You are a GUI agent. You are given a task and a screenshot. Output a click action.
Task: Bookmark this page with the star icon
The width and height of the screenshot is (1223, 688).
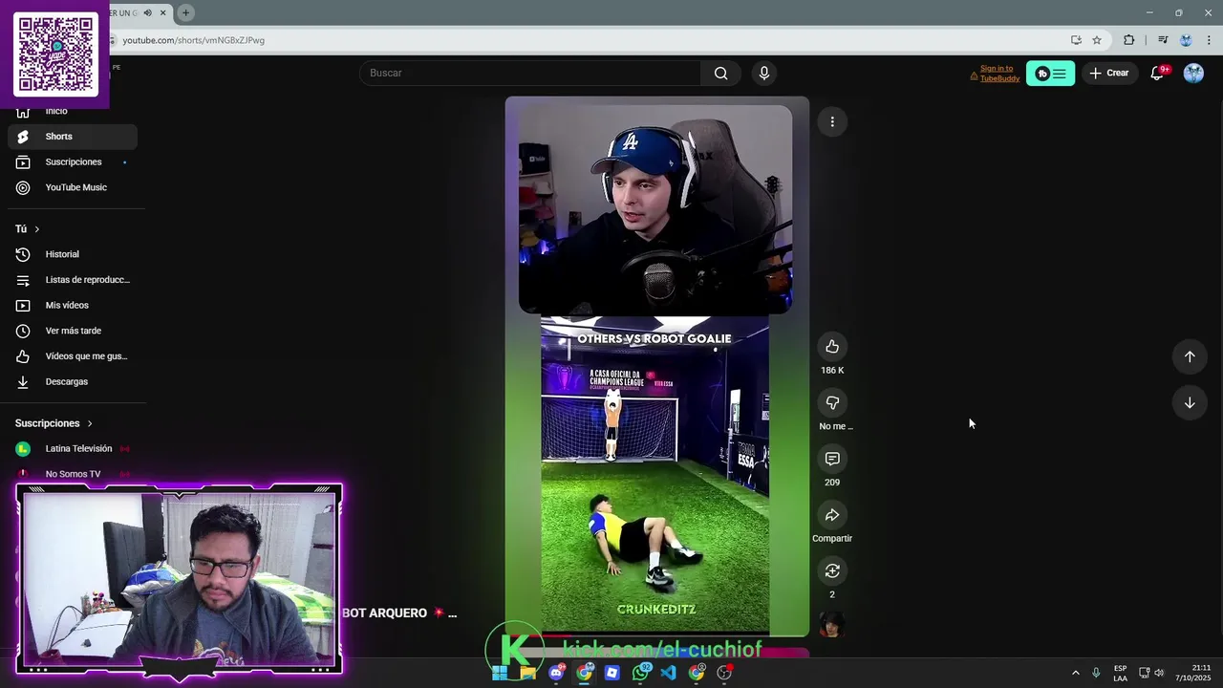click(1097, 40)
